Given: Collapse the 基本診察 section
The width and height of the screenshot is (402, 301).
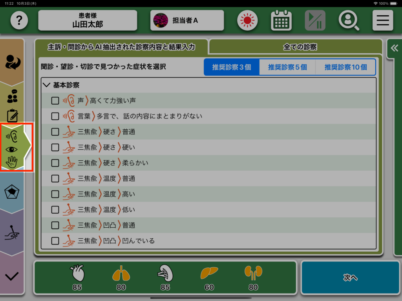Looking at the screenshot, I should point(47,85).
